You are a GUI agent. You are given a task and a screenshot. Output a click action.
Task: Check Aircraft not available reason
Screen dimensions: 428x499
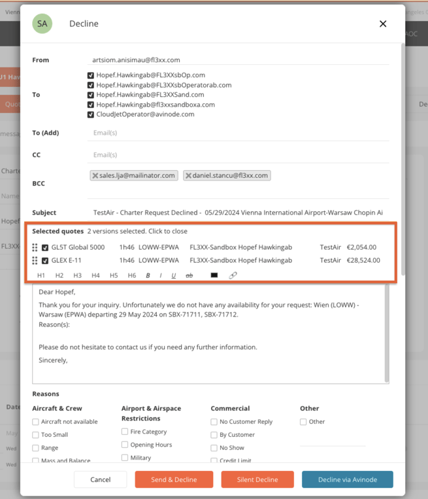coord(35,422)
